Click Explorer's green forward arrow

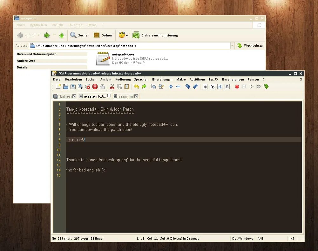47,35
